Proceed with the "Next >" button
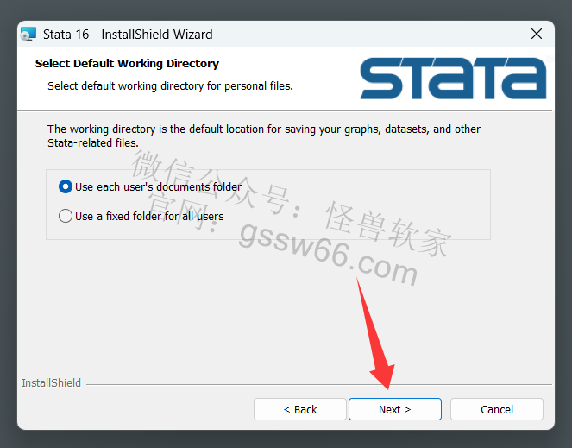 pyautogui.click(x=395, y=409)
